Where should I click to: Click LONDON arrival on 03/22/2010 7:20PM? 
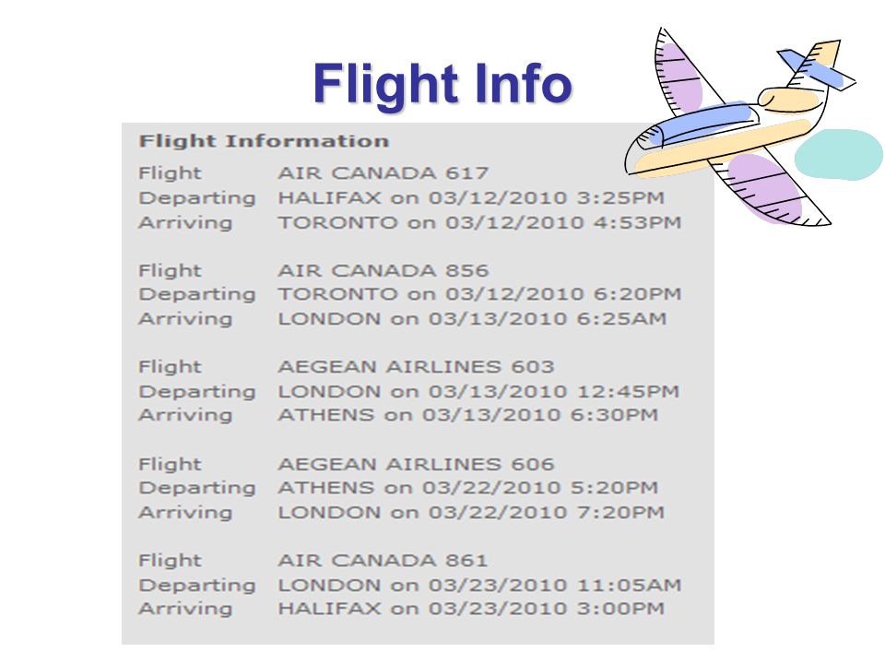pyautogui.click(x=471, y=513)
